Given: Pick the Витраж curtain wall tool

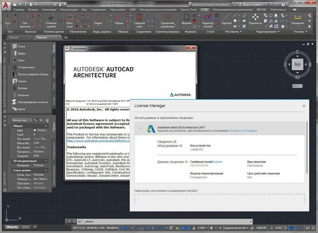Looking at the screenshot, I should [20, 88].
